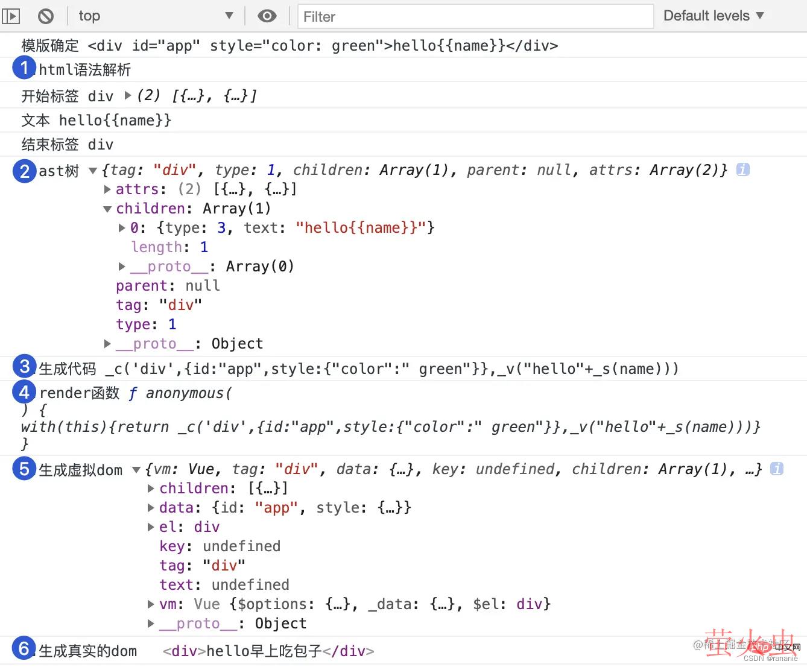Open the top context selector dropdown

pos(156,16)
